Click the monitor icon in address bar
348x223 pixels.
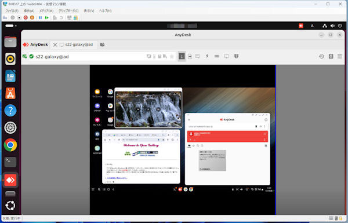[148, 57]
